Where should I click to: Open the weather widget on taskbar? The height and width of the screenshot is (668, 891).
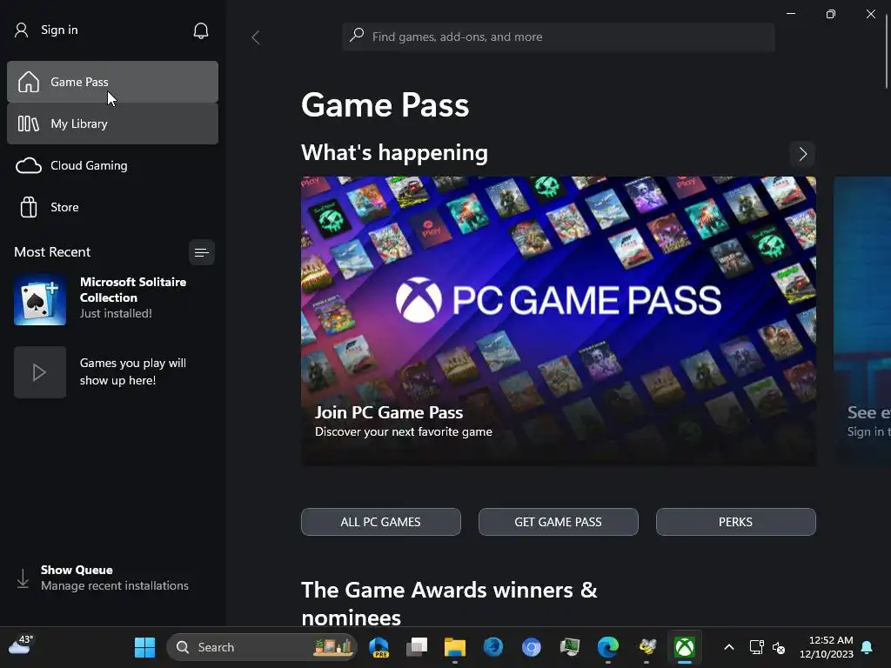(x=21, y=645)
